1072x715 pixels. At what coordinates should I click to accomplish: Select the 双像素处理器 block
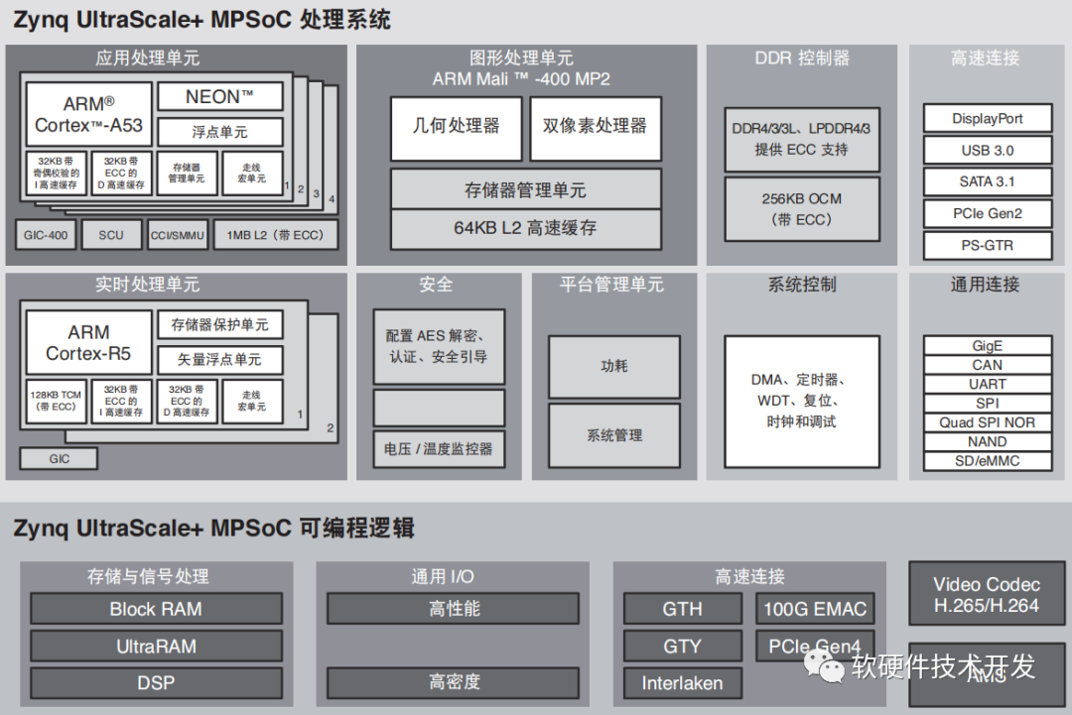[596, 128]
